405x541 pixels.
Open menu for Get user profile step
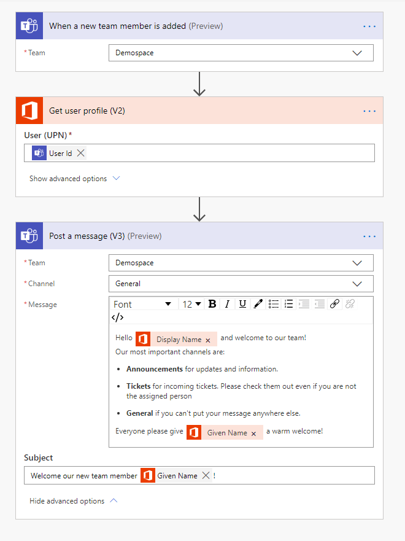click(x=369, y=111)
